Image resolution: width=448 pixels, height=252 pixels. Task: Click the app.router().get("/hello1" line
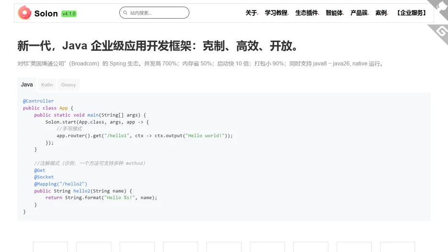coord(145,135)
